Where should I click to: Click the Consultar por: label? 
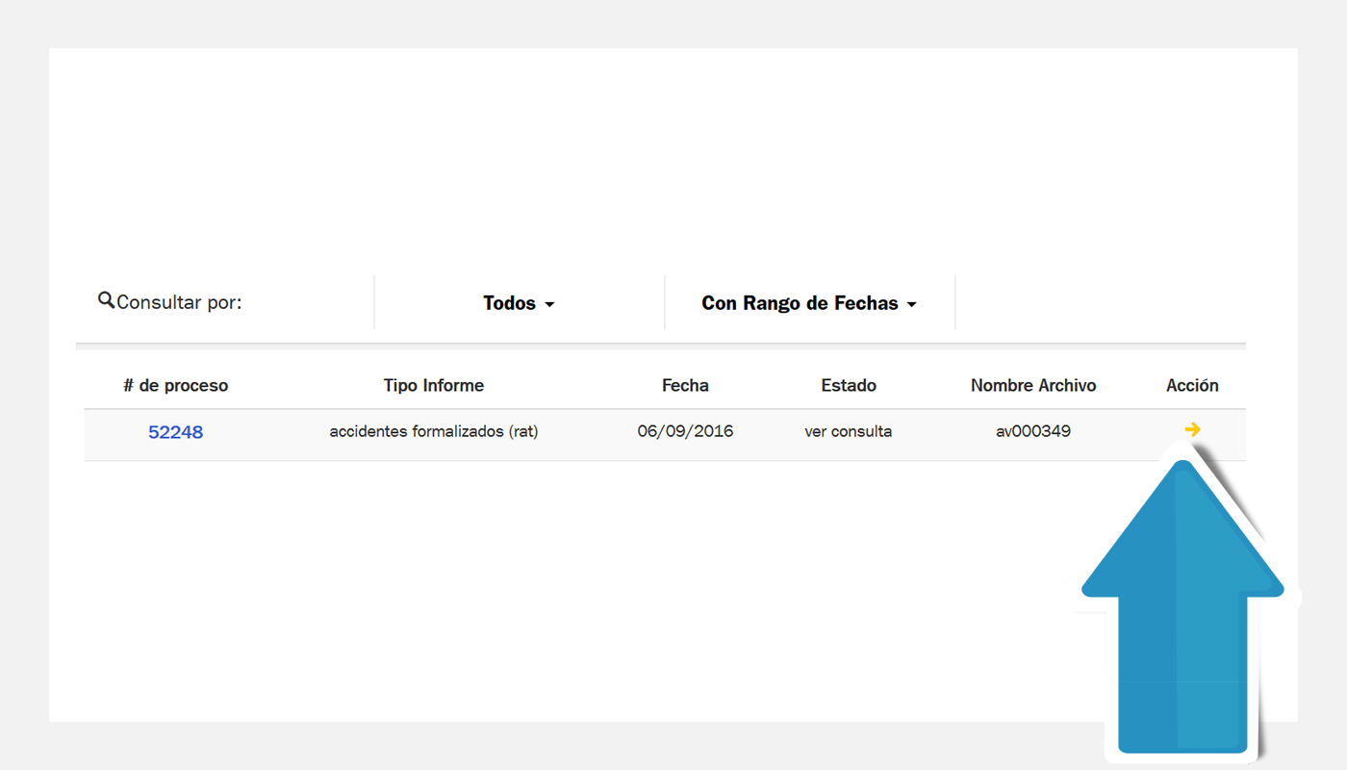tap(179, 302)
